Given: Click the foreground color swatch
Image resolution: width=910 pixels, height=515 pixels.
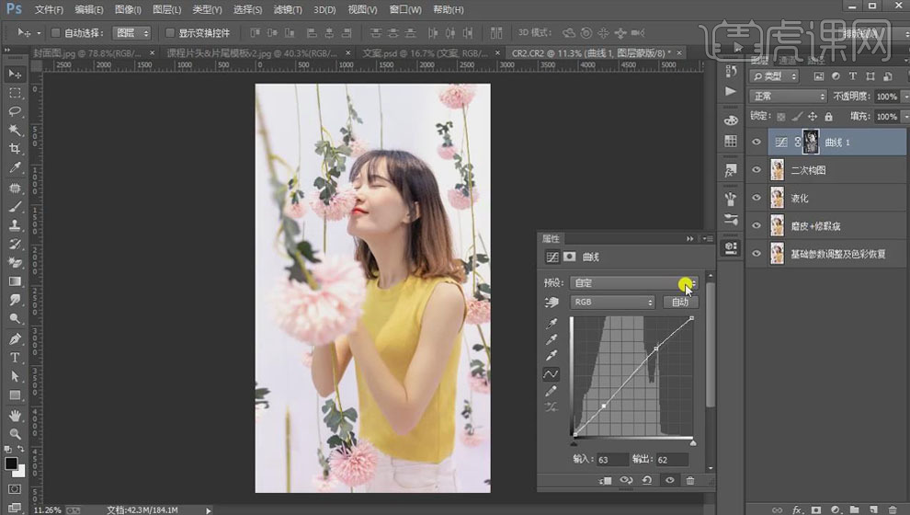Looking at the screenshot, I should click(x=11, y=463).
